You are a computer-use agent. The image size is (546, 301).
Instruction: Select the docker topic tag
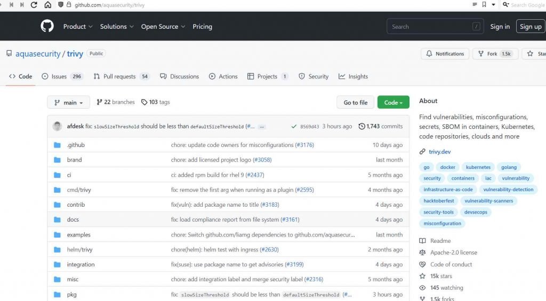(x=447, y=167)
